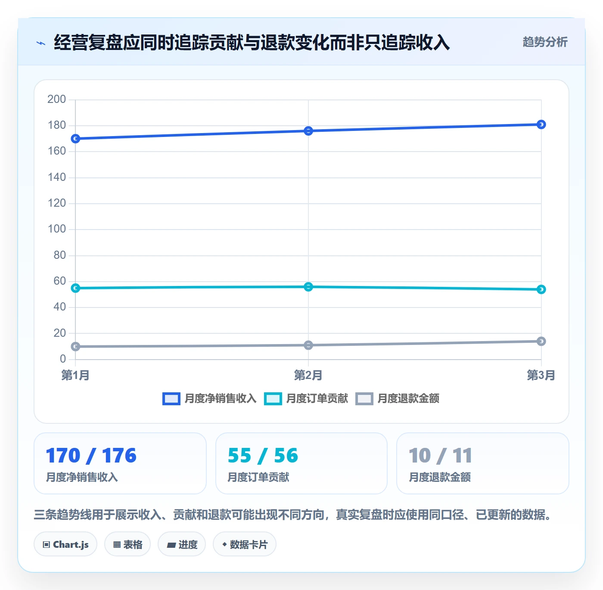
Task: Click the bar icon in 进度 chip
Action: [171, 545]
